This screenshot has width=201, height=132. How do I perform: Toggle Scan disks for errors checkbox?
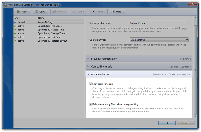(x=90, y=84)
